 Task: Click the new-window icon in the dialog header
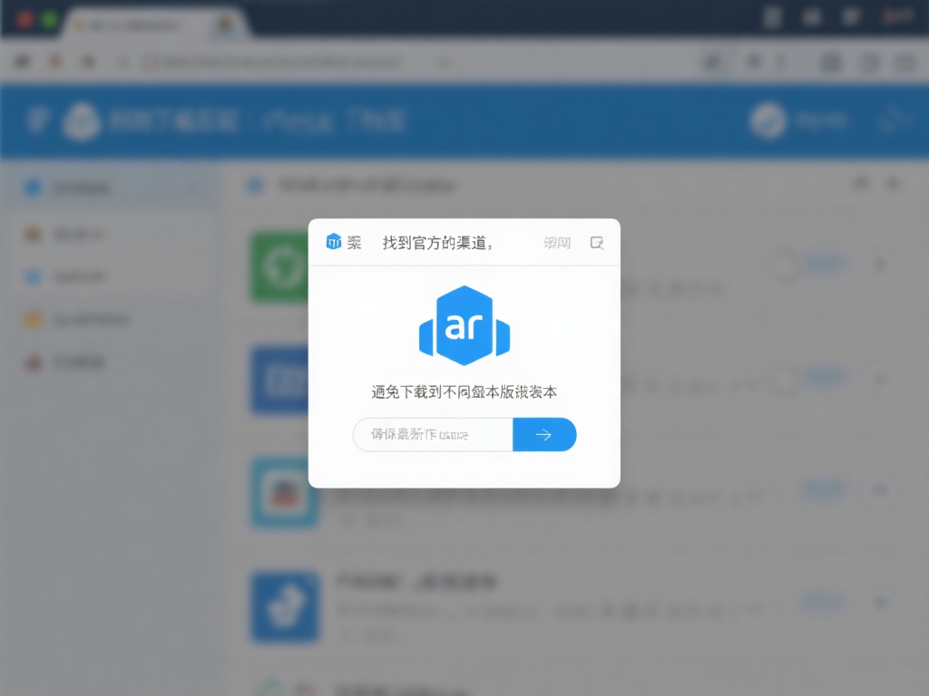tap(597, 242)
